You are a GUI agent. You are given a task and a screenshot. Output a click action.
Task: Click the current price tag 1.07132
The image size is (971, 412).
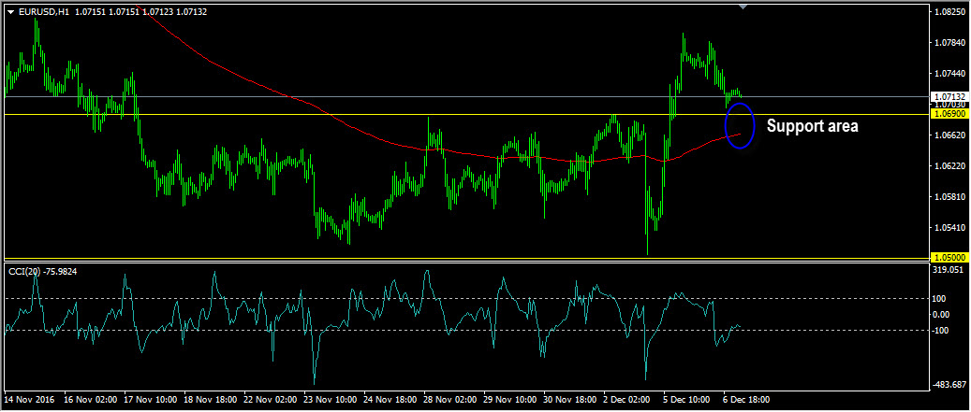click(x=949, y=96)
